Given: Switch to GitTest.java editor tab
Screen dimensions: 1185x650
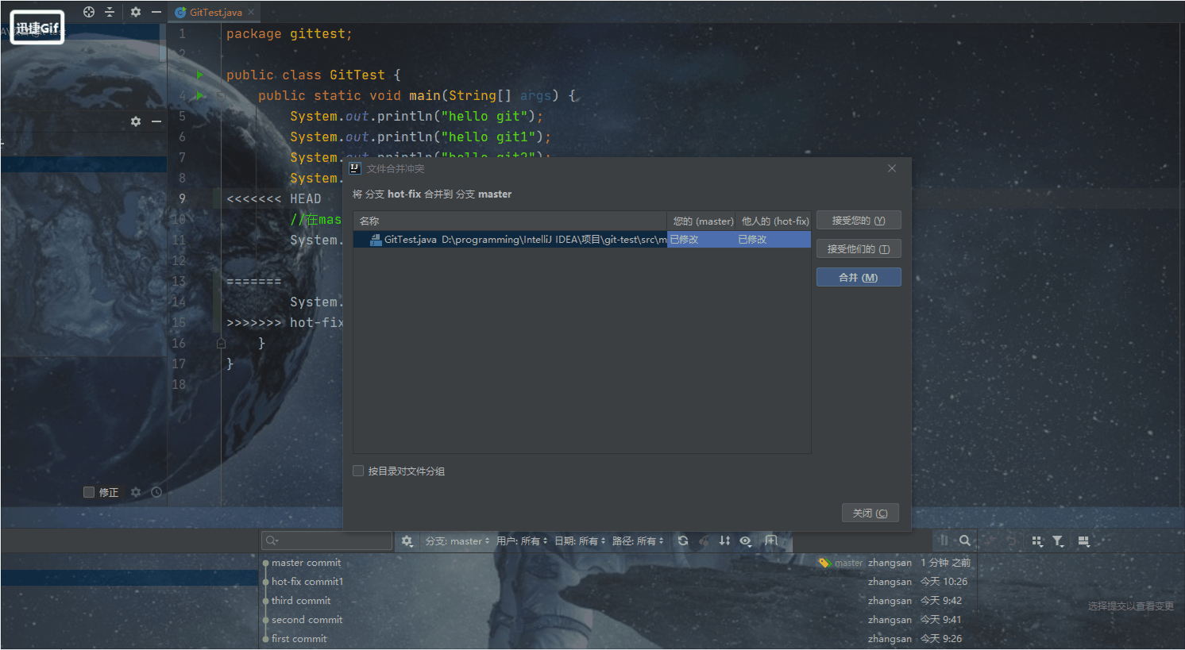Looking at the screenshot, I should pyautogui.click(x=215, y=12).
